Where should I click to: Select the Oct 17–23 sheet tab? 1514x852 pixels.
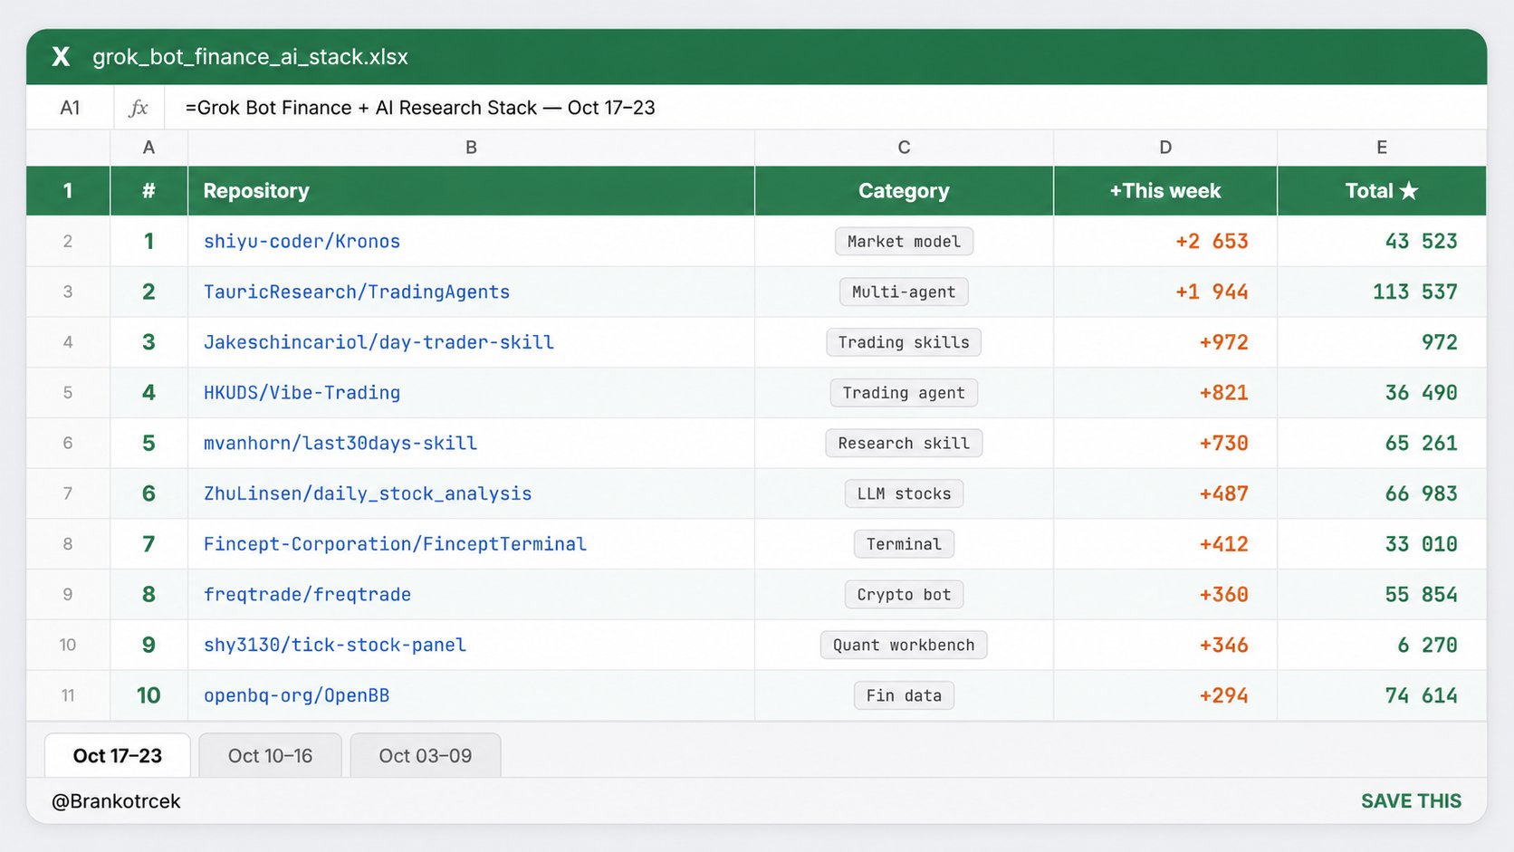pos(118,756)
